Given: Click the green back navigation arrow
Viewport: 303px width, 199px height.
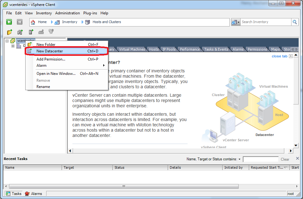Looking at the screenshot, I should 9,22.
